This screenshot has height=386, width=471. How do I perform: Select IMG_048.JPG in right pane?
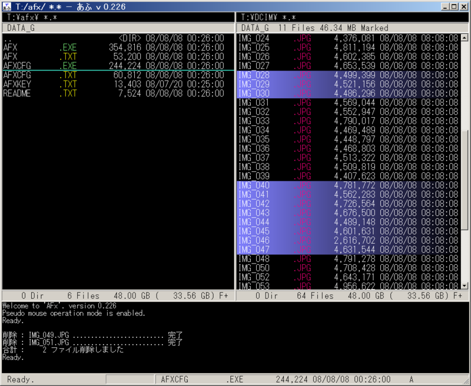[349, 259]
